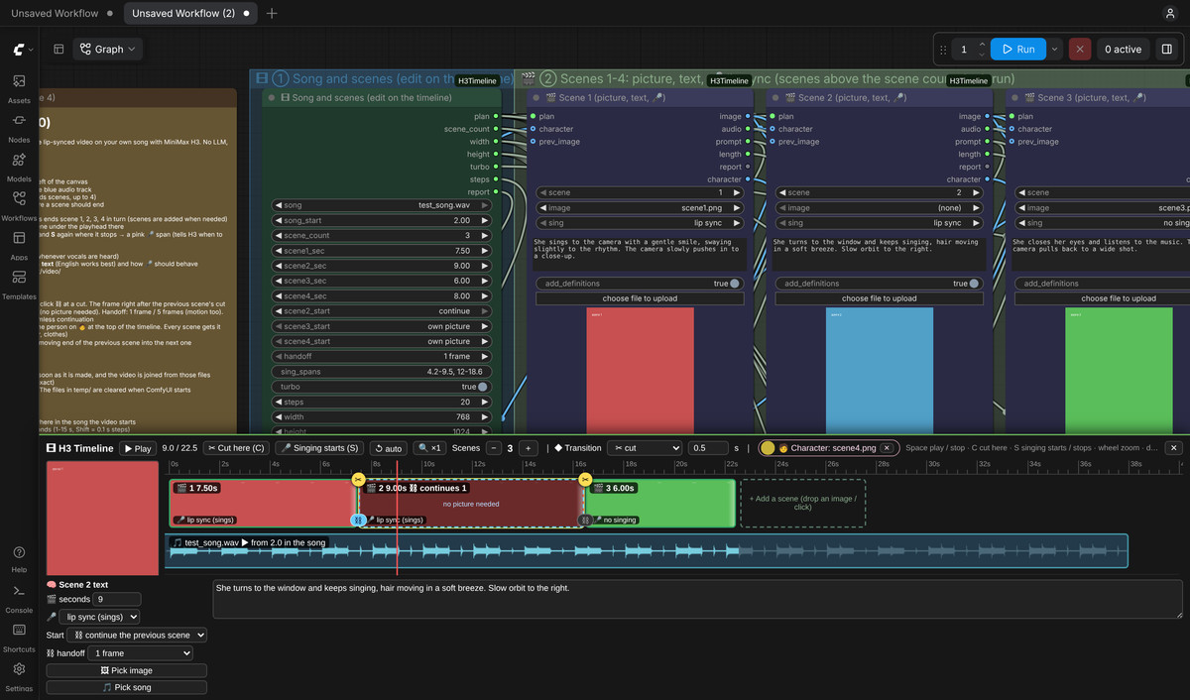Toggle the right side panel icon

pos(1167,49)
